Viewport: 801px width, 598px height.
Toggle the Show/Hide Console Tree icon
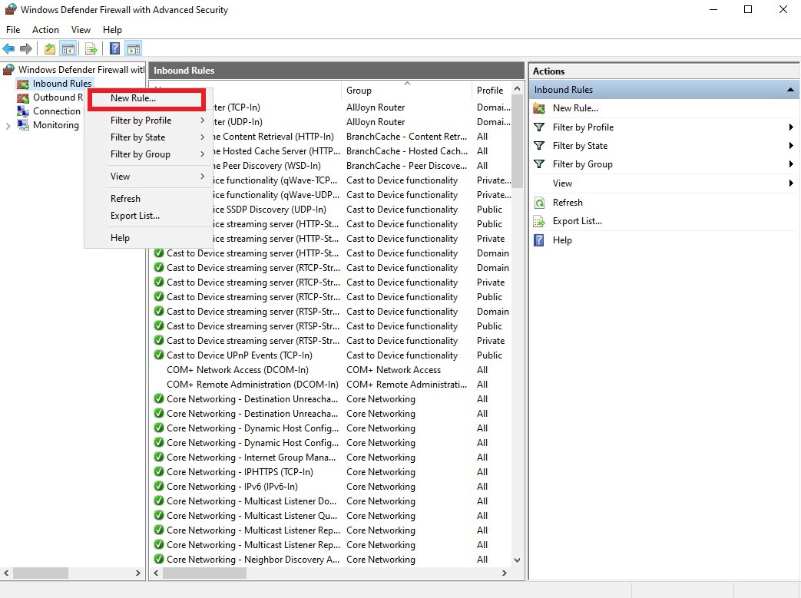[x=68, y=49]
